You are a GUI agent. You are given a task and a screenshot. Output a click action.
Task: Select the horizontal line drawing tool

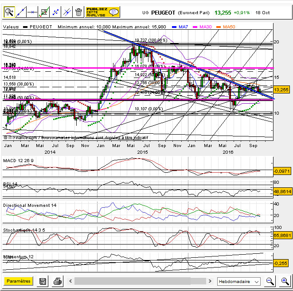[32, 12]
